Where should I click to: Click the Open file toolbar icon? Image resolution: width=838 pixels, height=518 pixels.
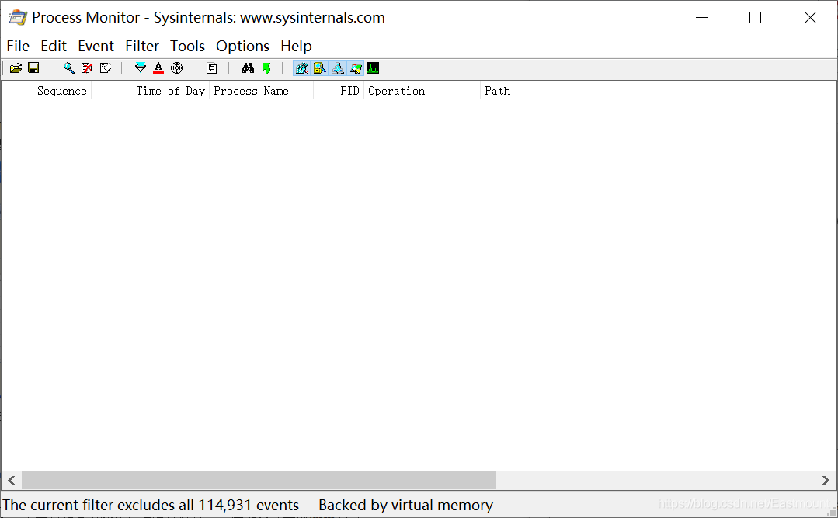coord(16,68)
